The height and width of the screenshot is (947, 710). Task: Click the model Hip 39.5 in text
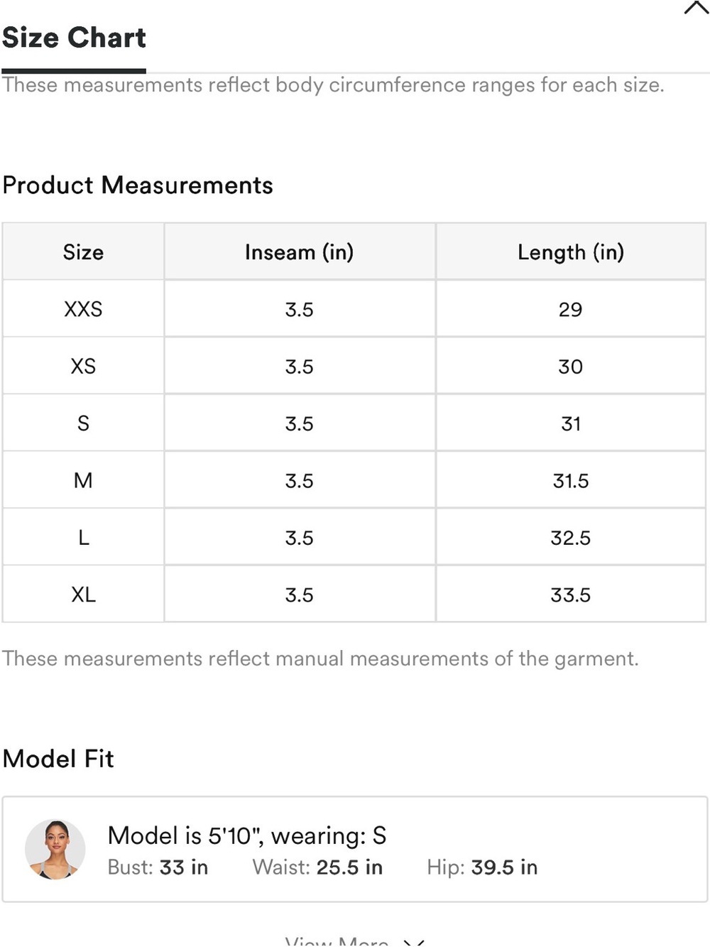point(482,867)
